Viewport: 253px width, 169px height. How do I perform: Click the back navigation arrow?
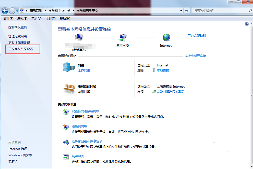[x=5, y=10]
